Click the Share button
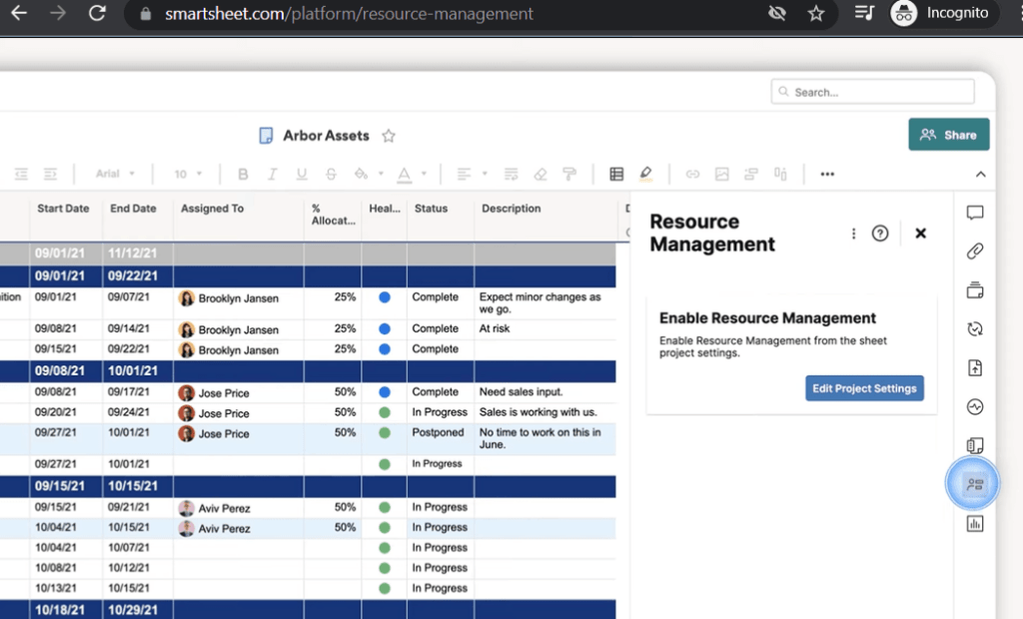This screenshot has width=1023, height=619. [x=947, y=133]
